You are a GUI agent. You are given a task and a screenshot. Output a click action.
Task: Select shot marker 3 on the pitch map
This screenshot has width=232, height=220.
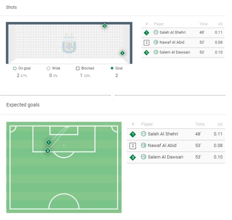coord(48,151)
